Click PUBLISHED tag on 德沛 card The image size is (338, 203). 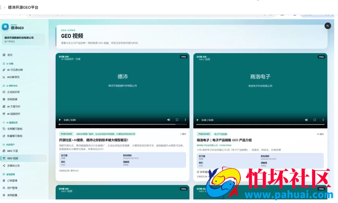tap(66, 134)
